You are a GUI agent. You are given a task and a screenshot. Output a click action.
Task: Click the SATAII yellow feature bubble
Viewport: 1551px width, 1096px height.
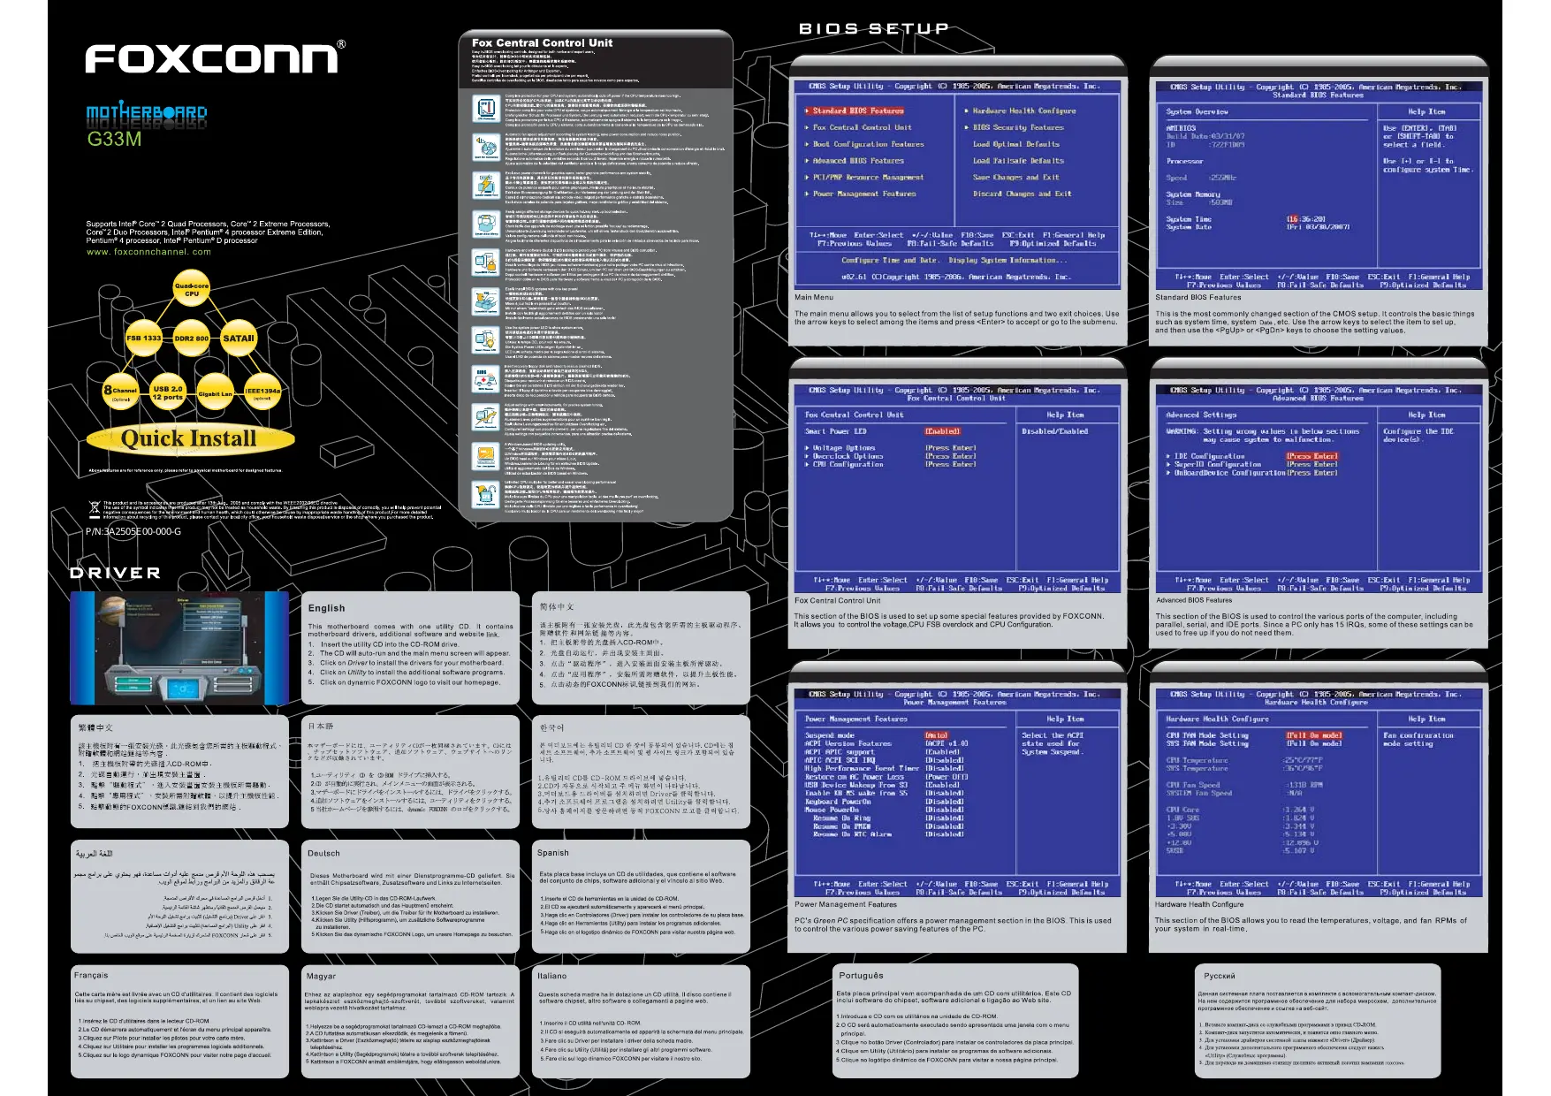point(239,339)
